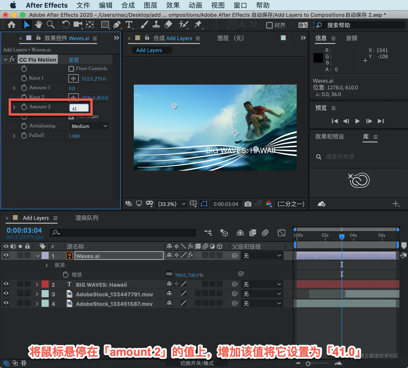Select the Brush tool
The width and height of the screenshot is (408, 368).
(144, 25)
